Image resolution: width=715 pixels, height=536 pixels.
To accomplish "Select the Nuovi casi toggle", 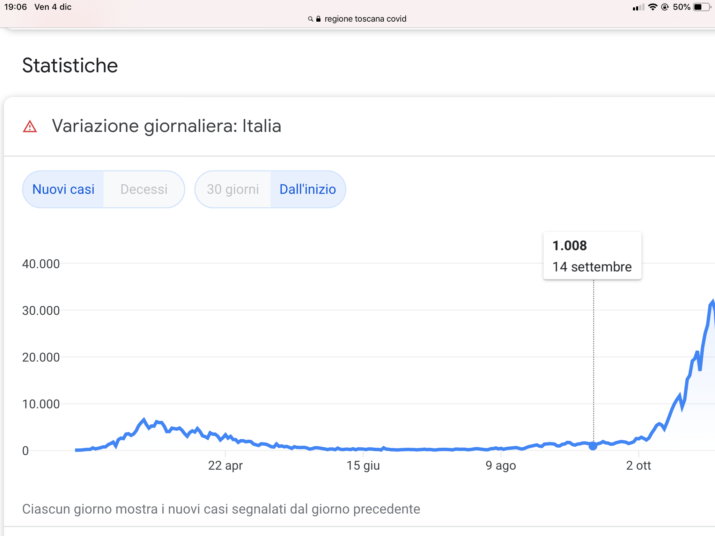I will point(63,189).
